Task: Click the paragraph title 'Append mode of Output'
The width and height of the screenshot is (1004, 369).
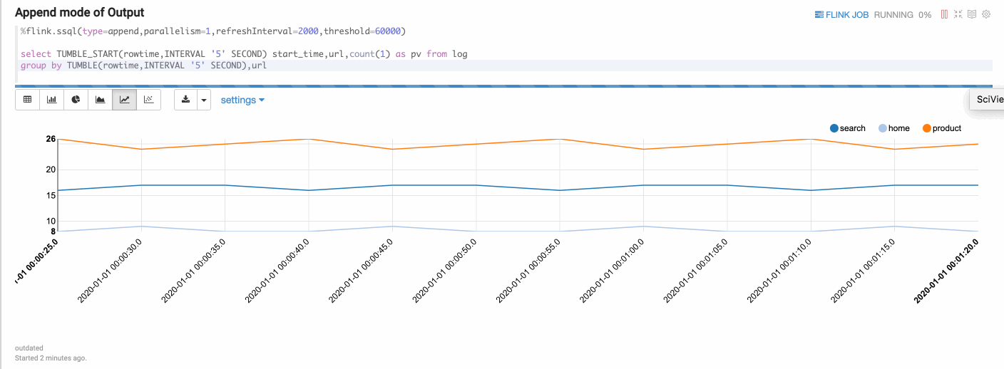Action: point(79,13)
